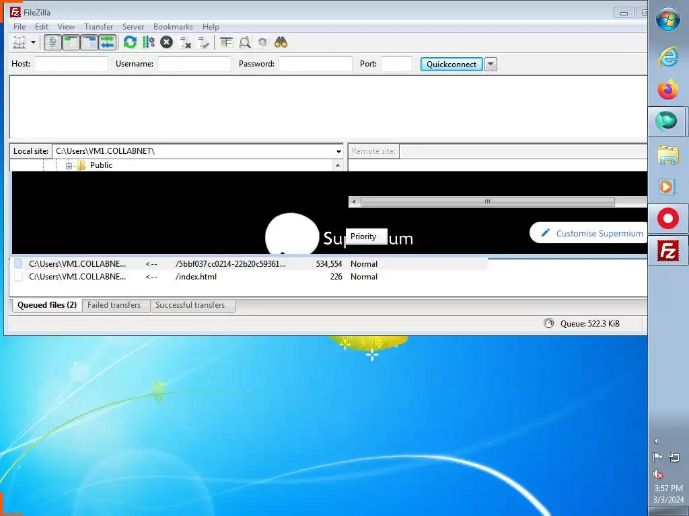Click the Priority column header

pos(366,236)
